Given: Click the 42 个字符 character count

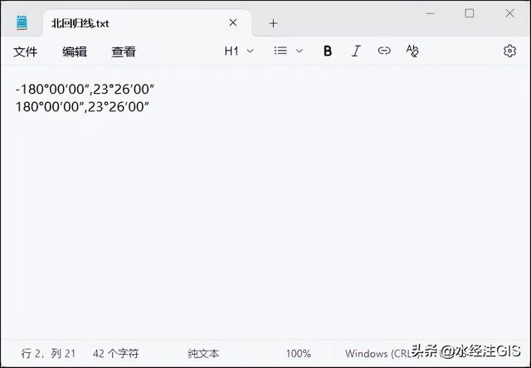Looking at the screenshot, I should [116, 353].
